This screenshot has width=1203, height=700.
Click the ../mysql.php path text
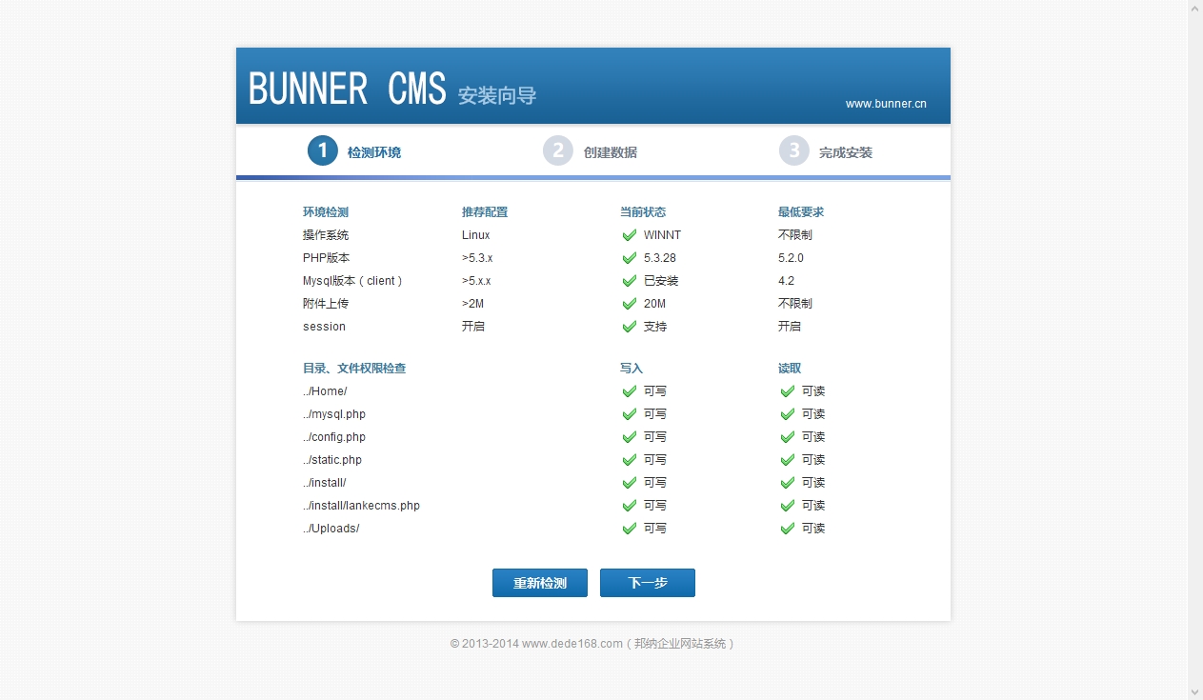(334, 414)
